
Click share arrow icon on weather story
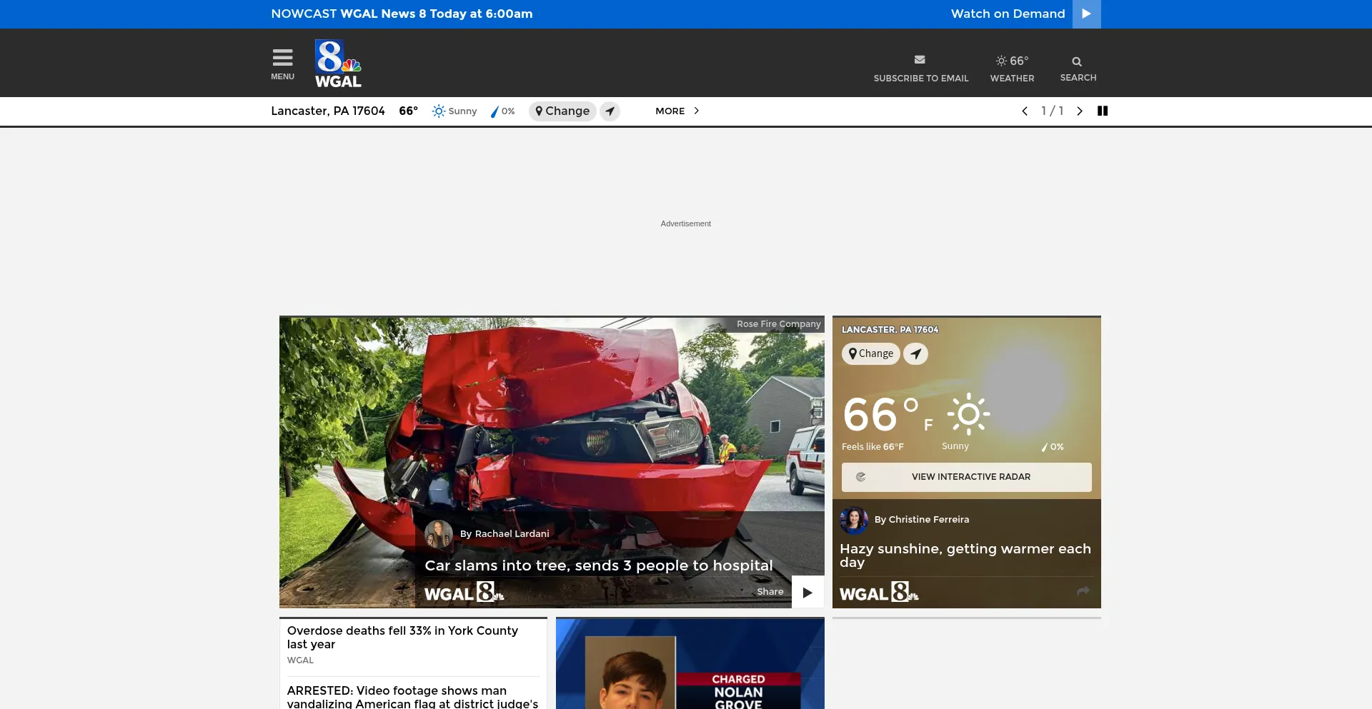[1083, 591]
